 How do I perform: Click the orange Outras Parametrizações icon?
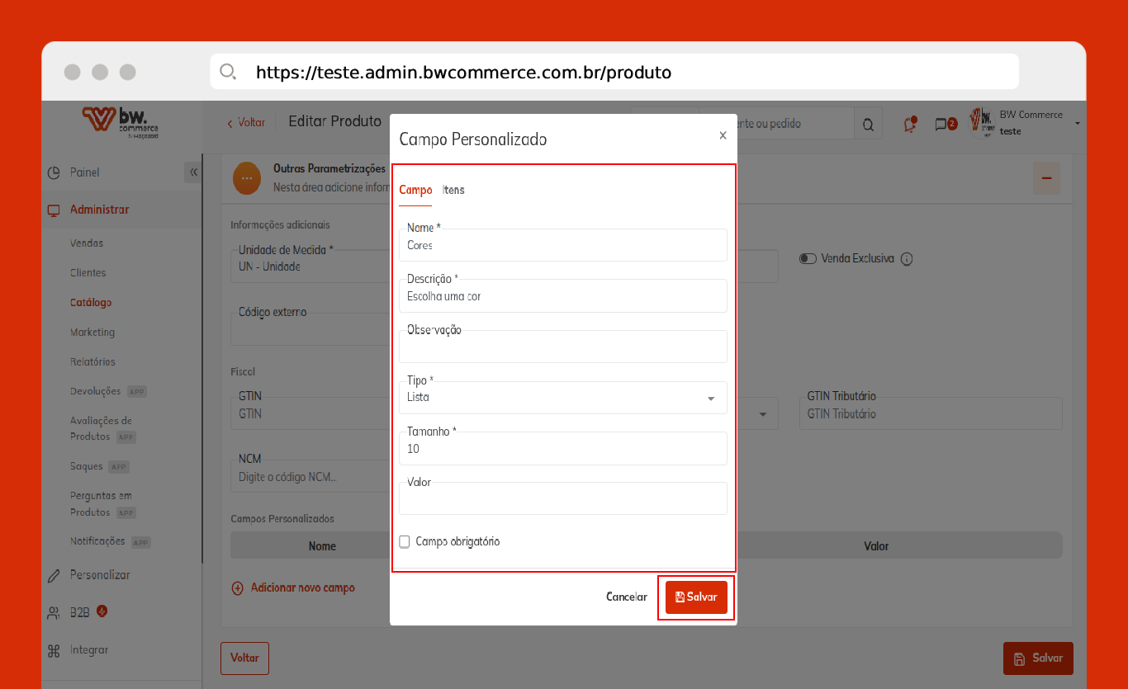tap(247, 178)
